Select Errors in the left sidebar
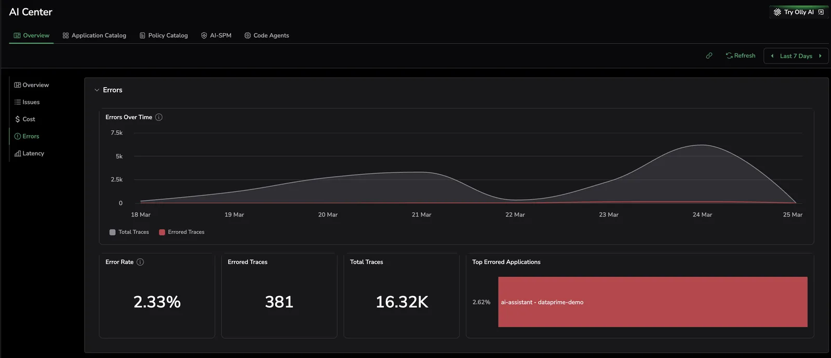Screen dimensions: 831x358 tap(27, 136)
